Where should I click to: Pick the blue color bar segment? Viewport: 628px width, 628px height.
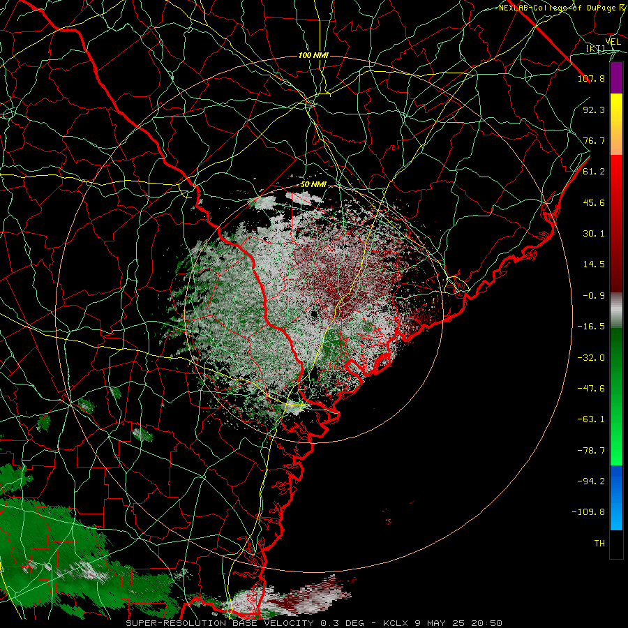(x=616, y=497)
